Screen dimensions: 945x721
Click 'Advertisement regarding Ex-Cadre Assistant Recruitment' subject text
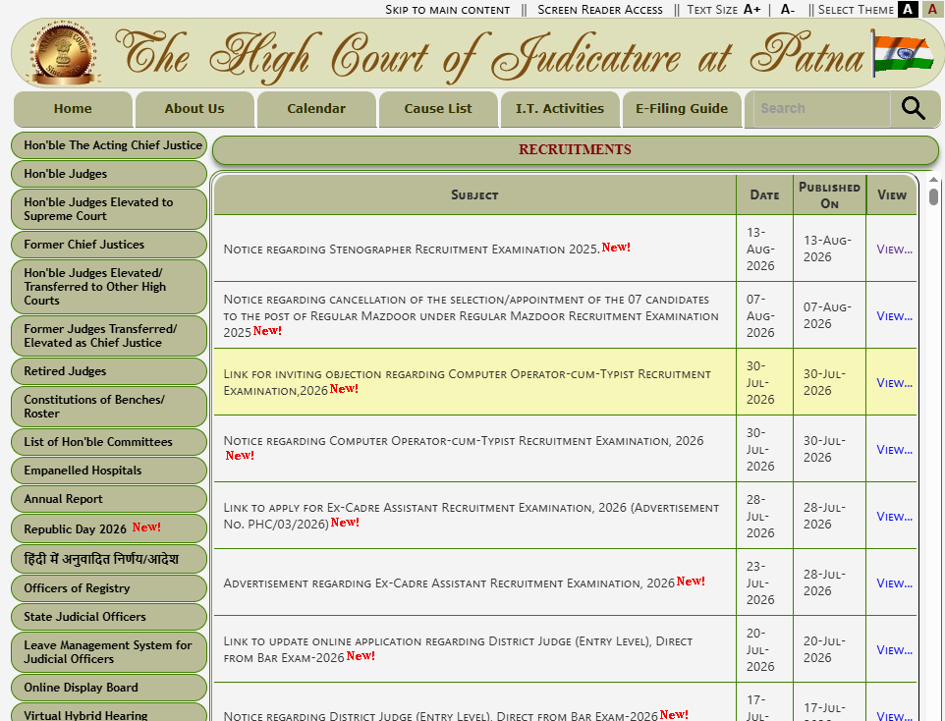449,583
